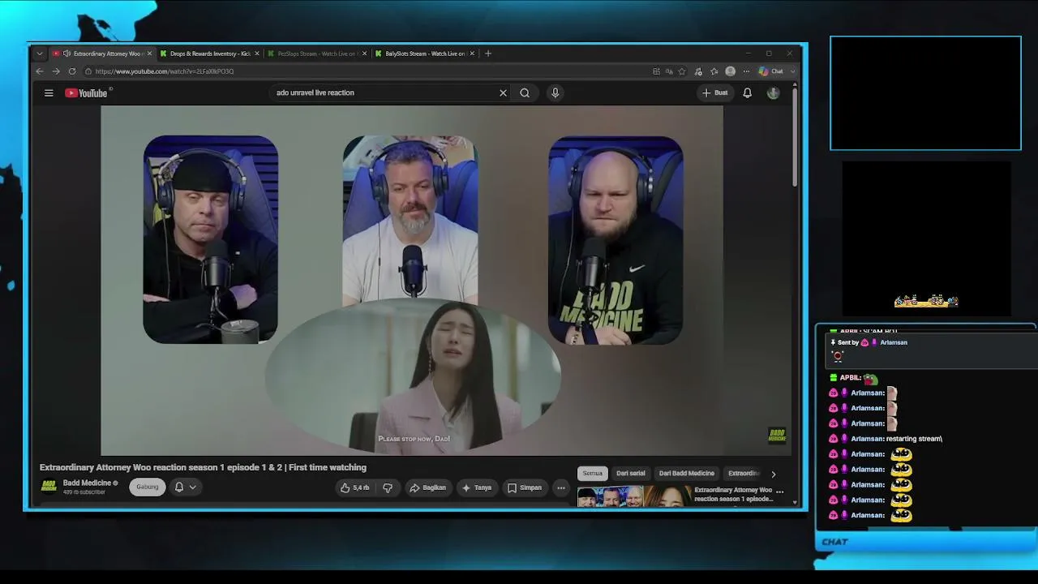This screenshot has width=1038, height=584.
Task: Switch to Drops & Rewards Inventory tab
Action: (x=210, y=54)
